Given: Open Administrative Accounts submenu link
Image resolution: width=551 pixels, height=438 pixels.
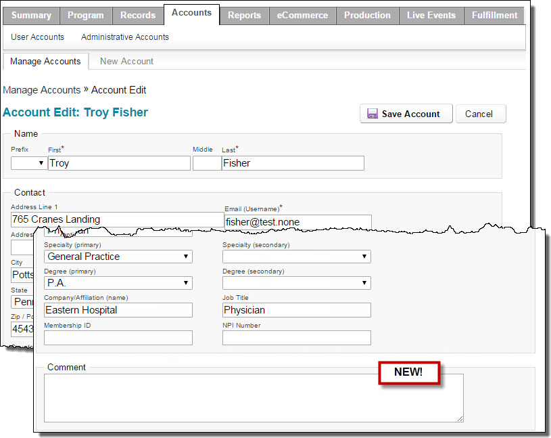Looking at the screenshot, I should (x=125, y=37).
